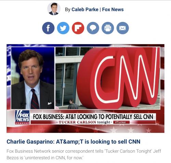Click Caleb Parke's author avatar photo
This screenshot has height=163, width=171.
(x=54, y=9)
